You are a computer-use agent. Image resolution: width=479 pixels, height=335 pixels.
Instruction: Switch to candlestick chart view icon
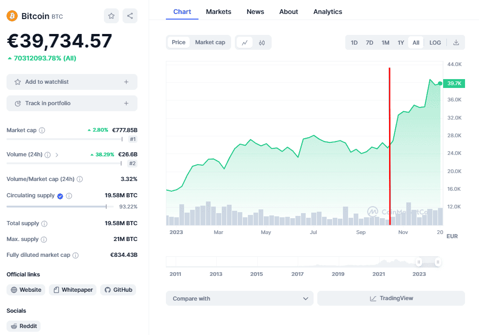(x=262, y=42)
